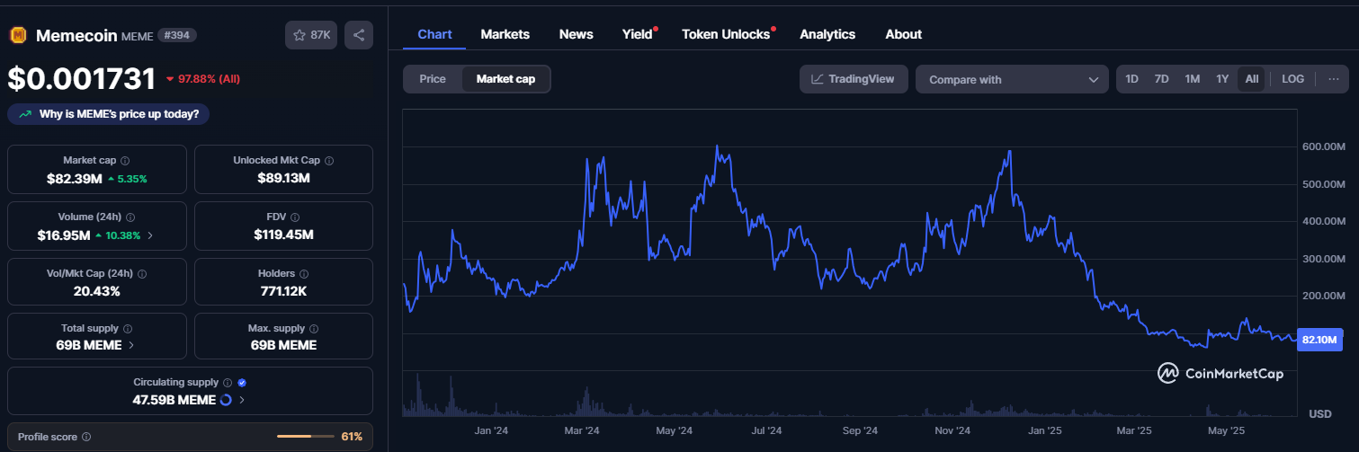
Task: Click the Profile score progress bar
Action: point(306,437)
